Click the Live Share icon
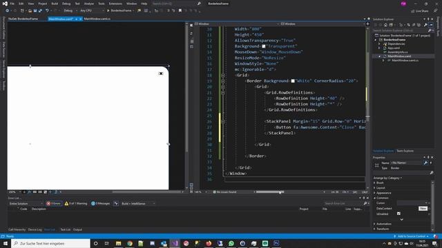Screen dimensions: 442x248 (x=420, y=11)
